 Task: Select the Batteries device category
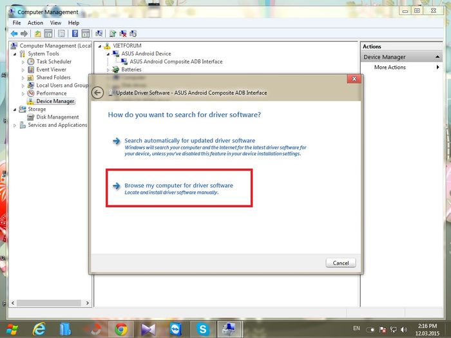click(x=131, y=70)
